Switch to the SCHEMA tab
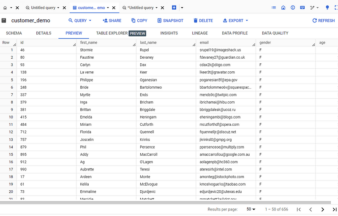Viewport: 338px width, 216px height. coord(14,33)
